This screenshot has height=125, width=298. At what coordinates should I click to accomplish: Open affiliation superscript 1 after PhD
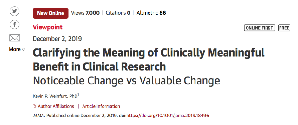[x=78, y=95]
